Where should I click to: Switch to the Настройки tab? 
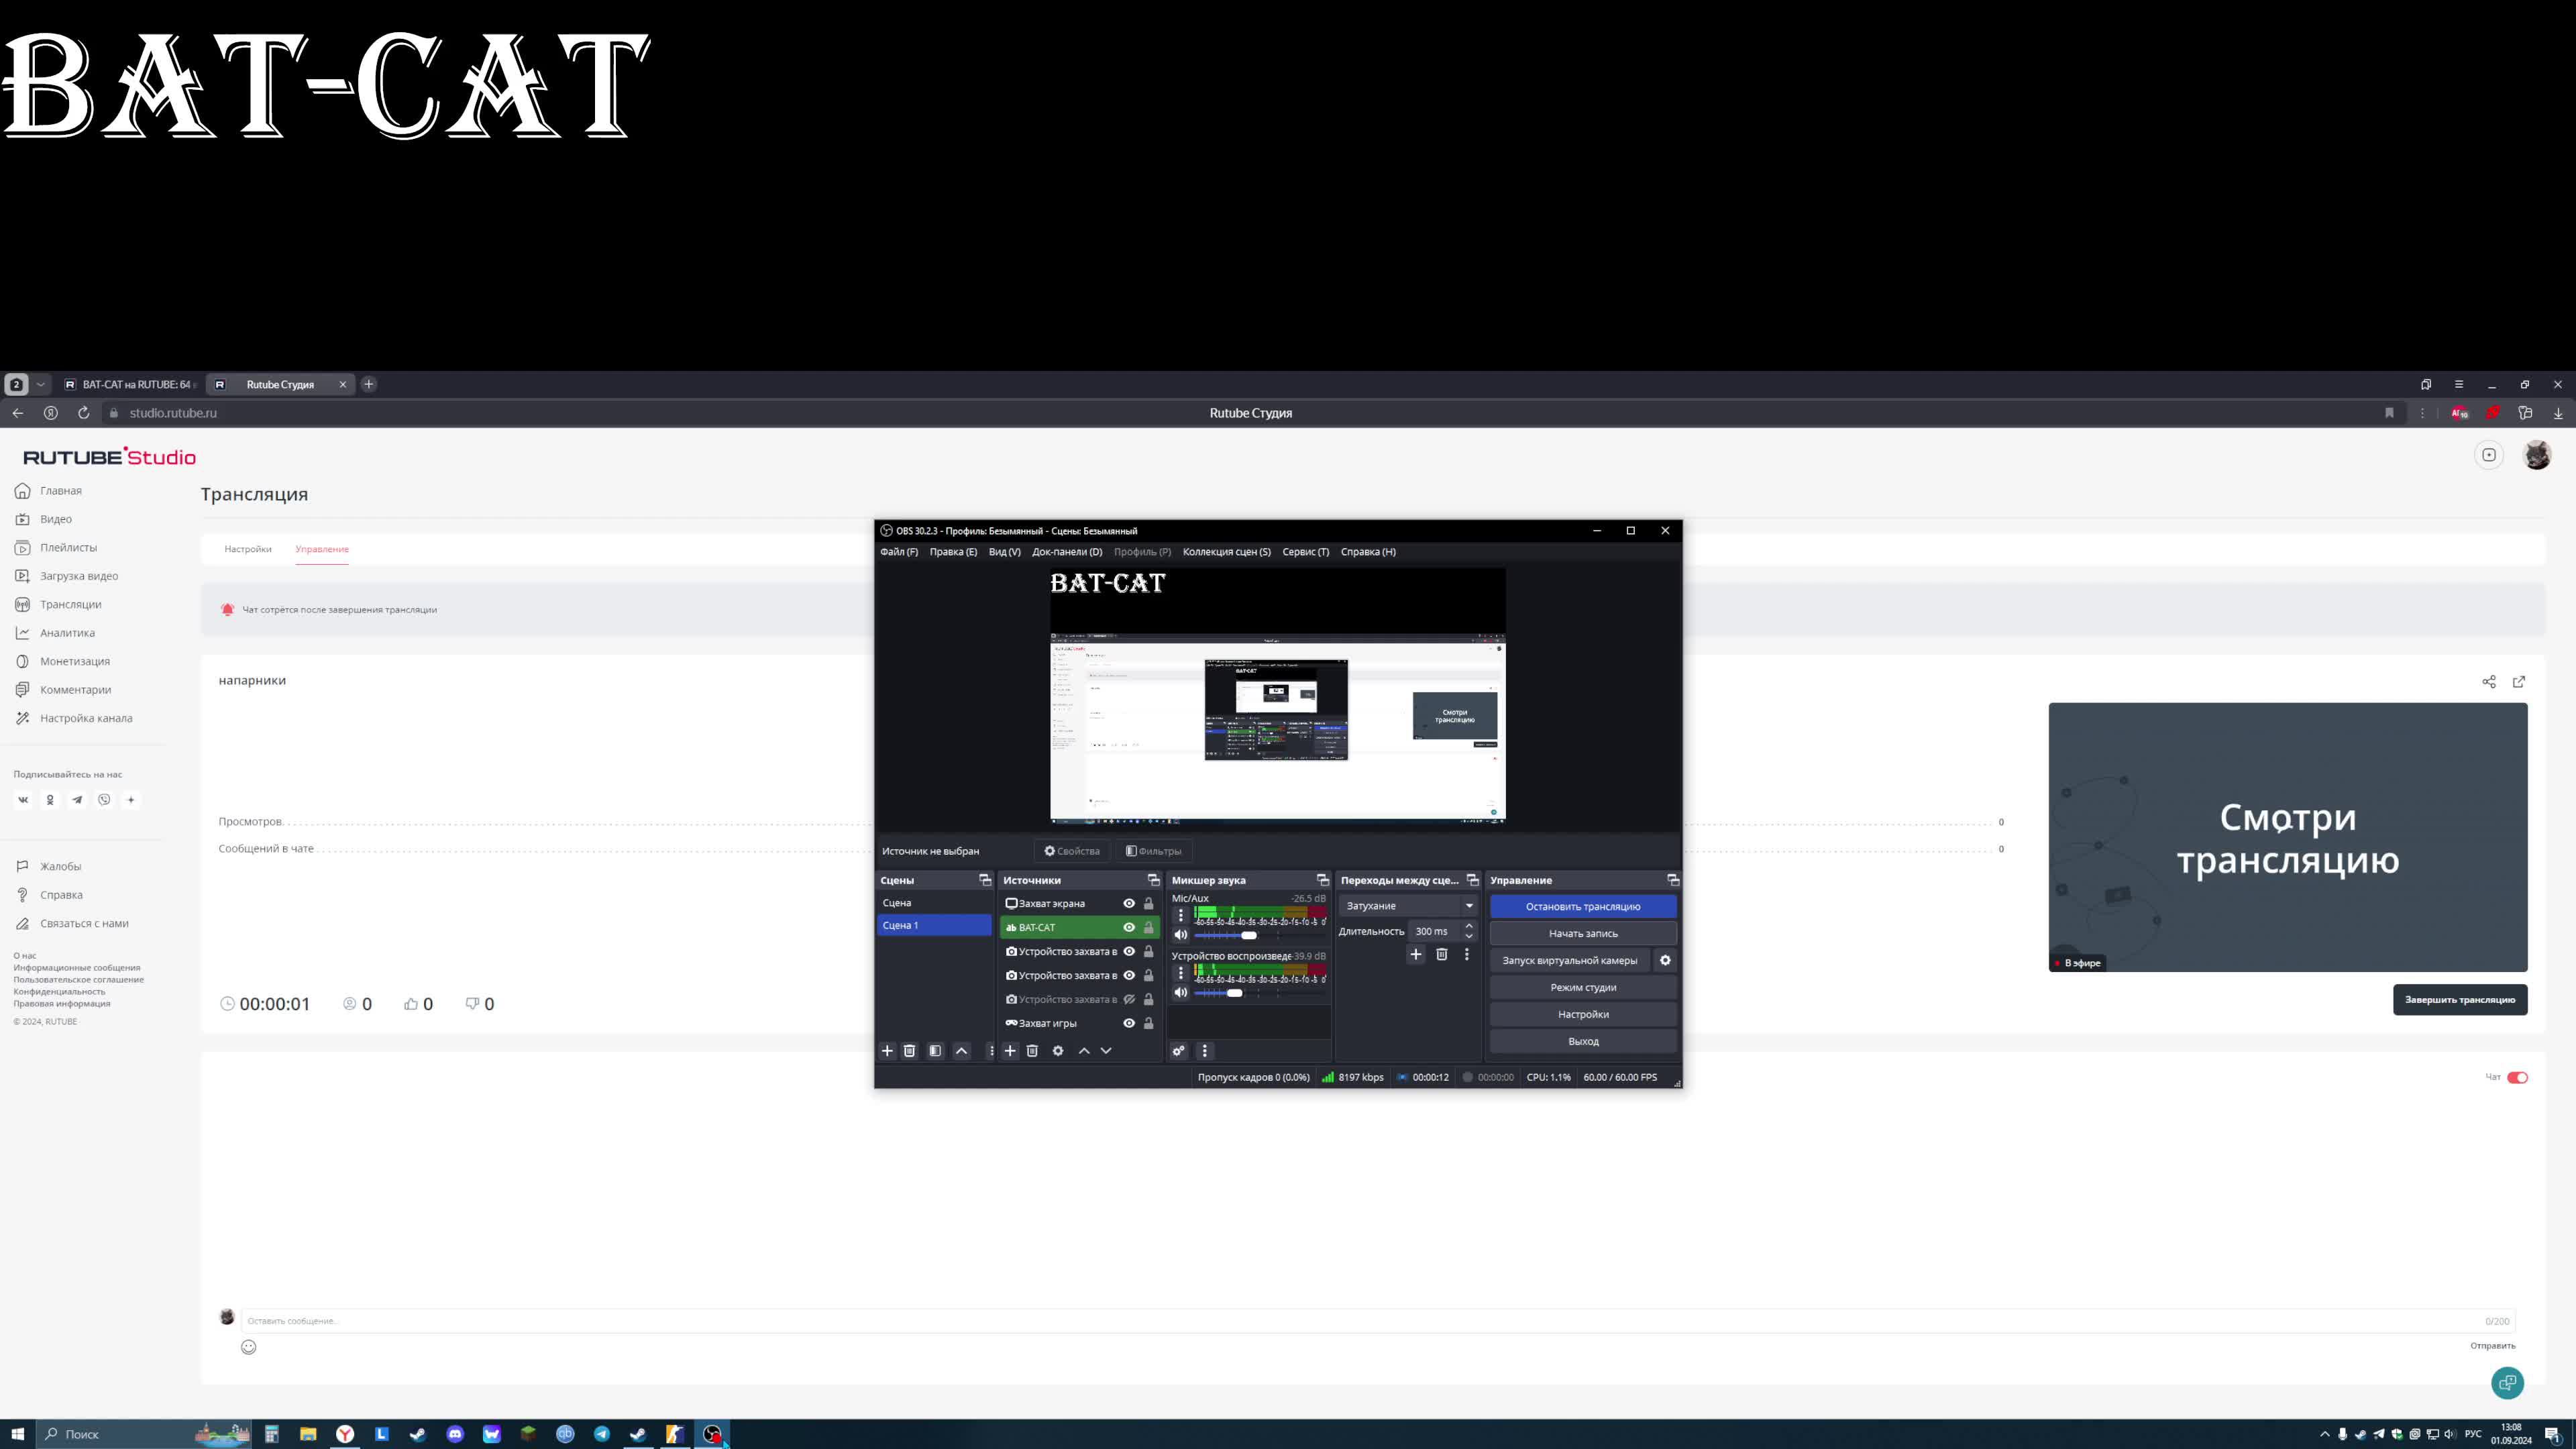(248, 549)
